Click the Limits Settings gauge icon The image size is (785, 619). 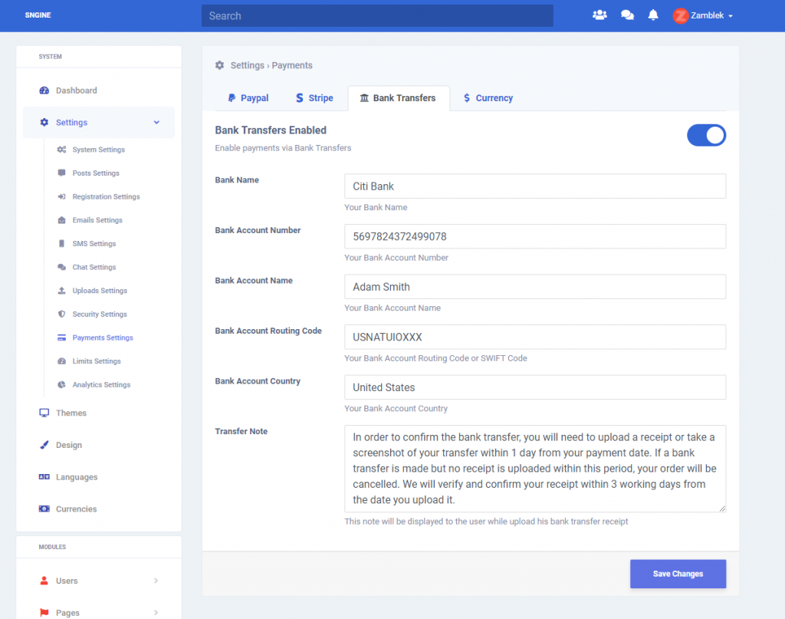[x=61, y=361]
